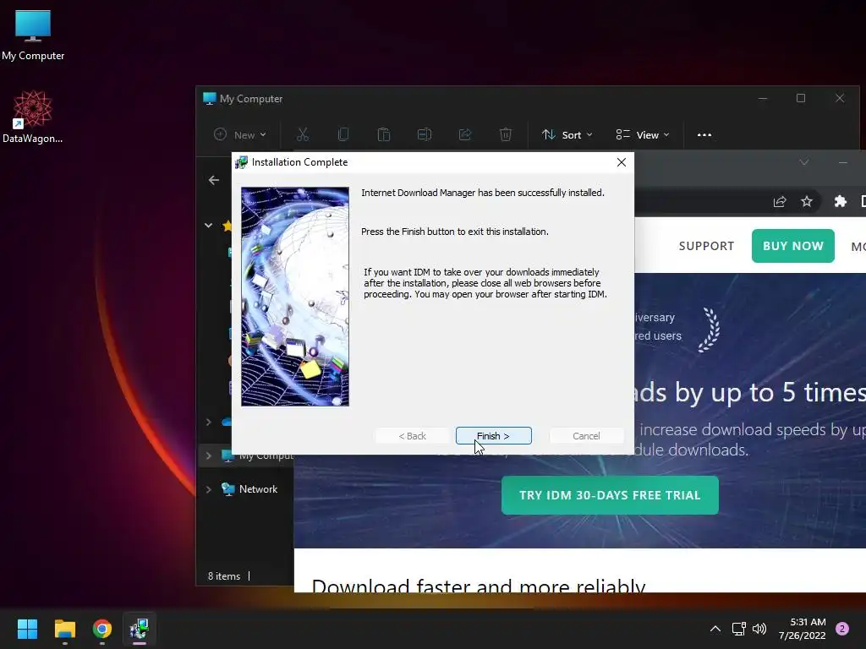Click the BUY NOW button
The width and height of the screenshot is (866, 649).
(x=793, y=246)
